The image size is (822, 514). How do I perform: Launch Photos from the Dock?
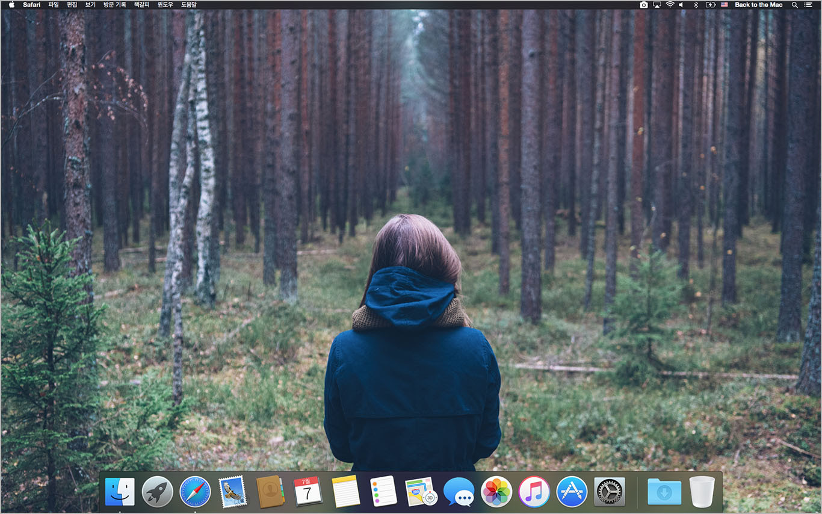coord(496,492)
